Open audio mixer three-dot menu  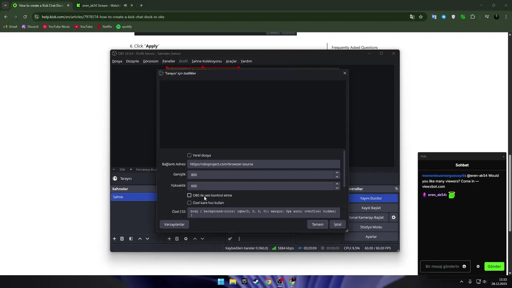tap(239, 239)
